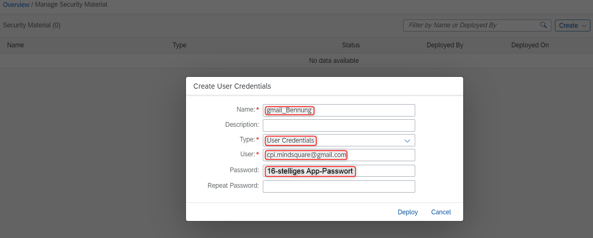The width and height of the screenshot is (593, 238).
Task: Deploy the user credentials
Action: click(x=407, y=212)
